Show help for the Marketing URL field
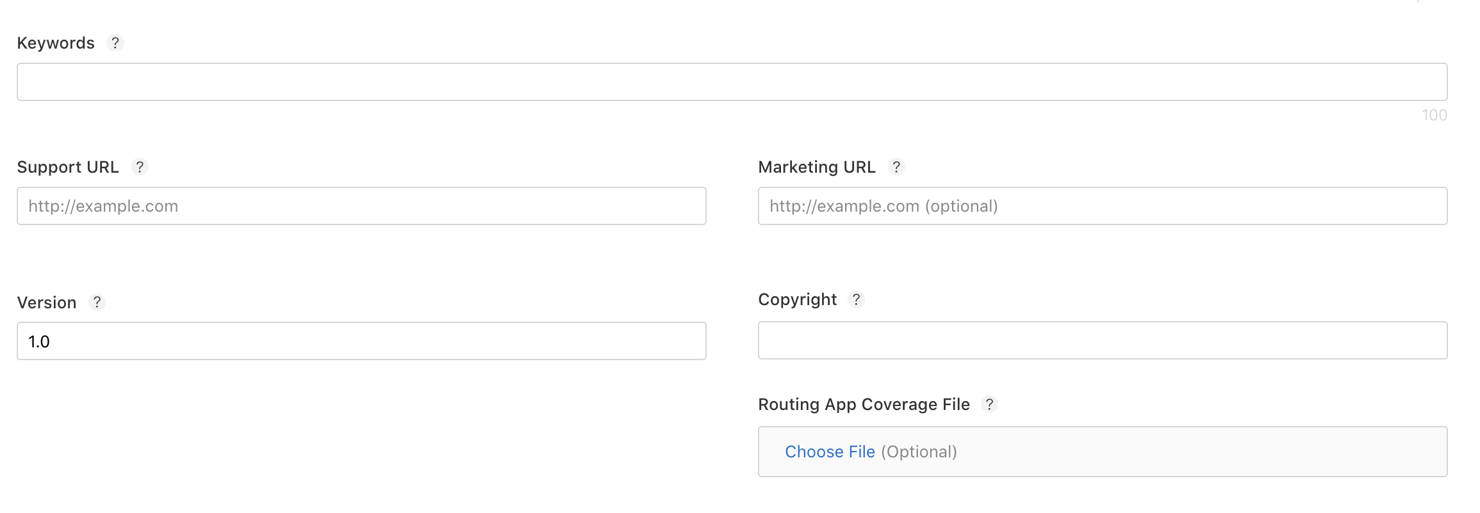Image resolution: width=1480 pixels, height=513 pixels. pyautogui.click(x=896, y=167)
